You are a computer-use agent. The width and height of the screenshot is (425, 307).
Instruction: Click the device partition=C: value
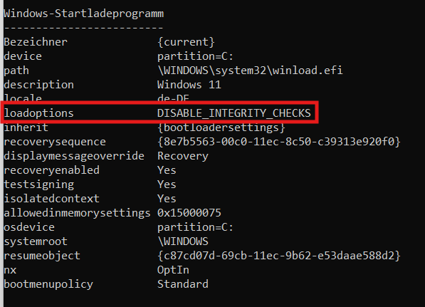tap(195, 56)
